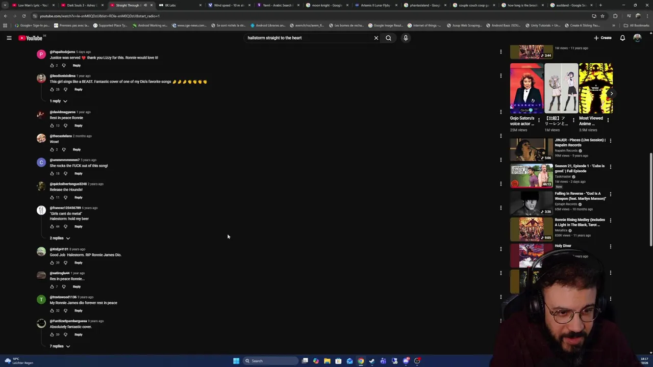Open the Gojo Satoru's voice actor Short

coord(526,88)
